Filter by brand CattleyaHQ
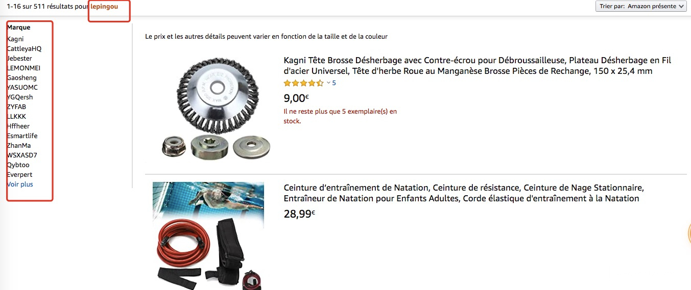The image size is (691, 290). [x=24, y=49]
